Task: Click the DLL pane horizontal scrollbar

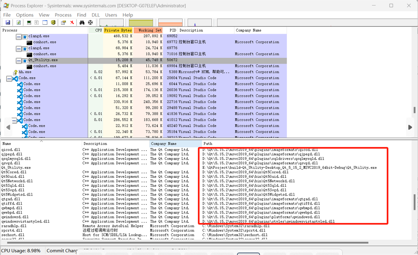Action: click(x=188, y=243)
